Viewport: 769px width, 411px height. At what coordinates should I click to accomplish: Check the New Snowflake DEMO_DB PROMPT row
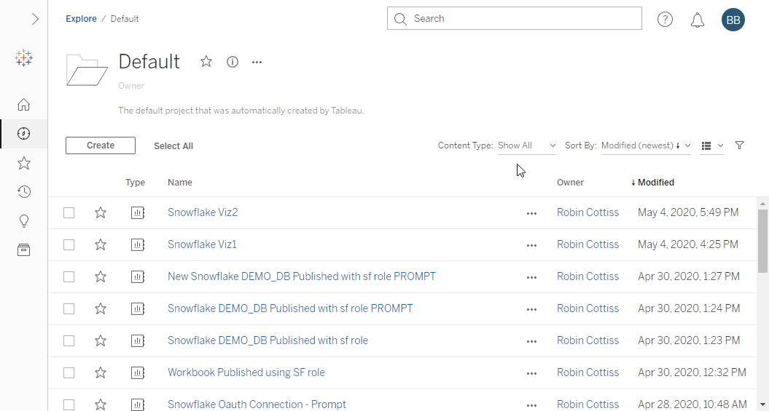[69, 276]
